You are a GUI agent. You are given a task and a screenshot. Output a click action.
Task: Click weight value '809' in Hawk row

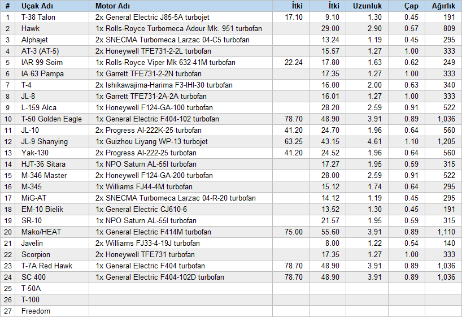pyautogui.click(x=449, y=29)
